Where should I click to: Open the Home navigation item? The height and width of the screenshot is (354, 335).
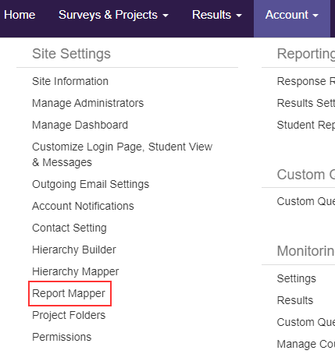(x=20, y=15)
